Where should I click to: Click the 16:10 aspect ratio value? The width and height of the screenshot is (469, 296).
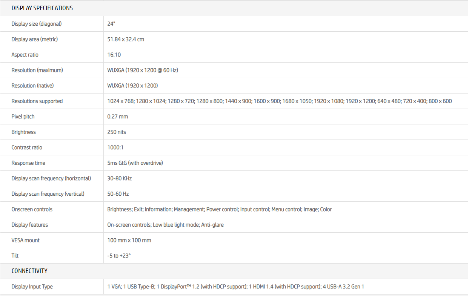click(114, 55)
